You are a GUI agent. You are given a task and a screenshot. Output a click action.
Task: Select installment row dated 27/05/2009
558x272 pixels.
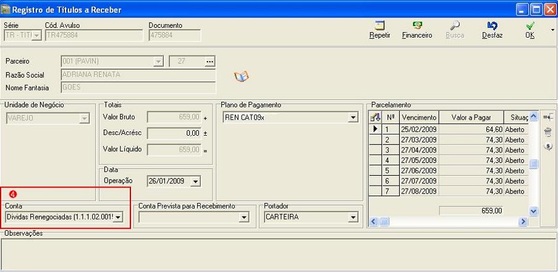click(x=449, y=160)
